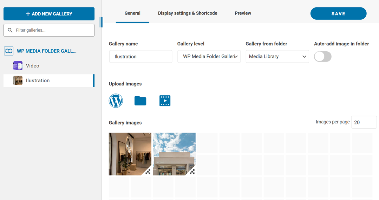Toggle Auto-add image in folder switch
This screenshot has height=200, width=379.
[322, 57]
